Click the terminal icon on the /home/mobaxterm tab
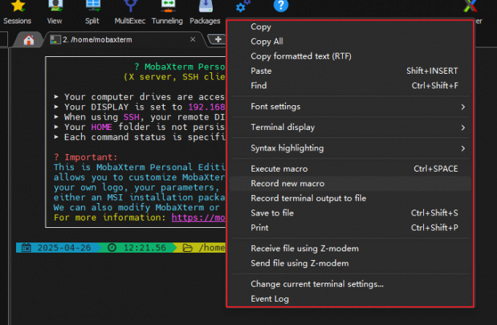This screenshot has width=497, height=325. point(55,39)
